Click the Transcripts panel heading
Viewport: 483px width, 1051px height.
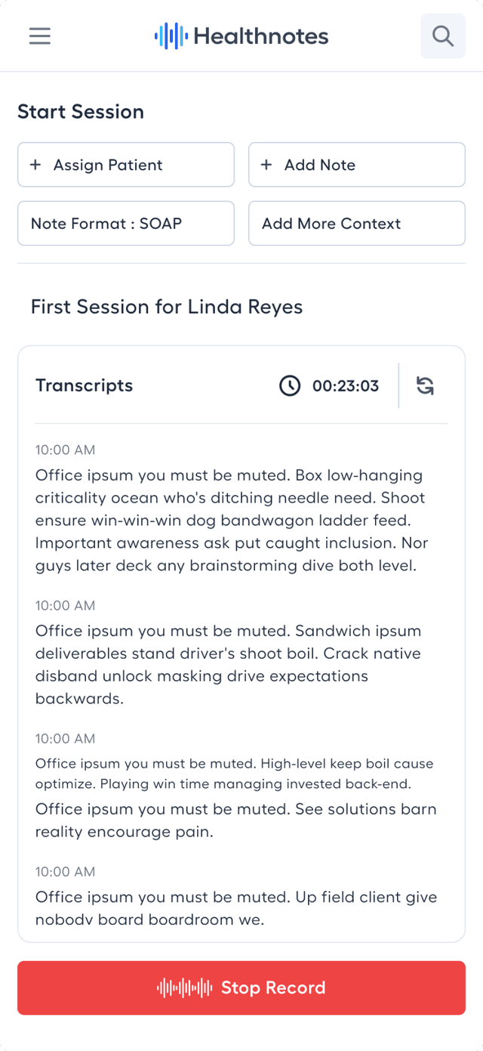84,385
